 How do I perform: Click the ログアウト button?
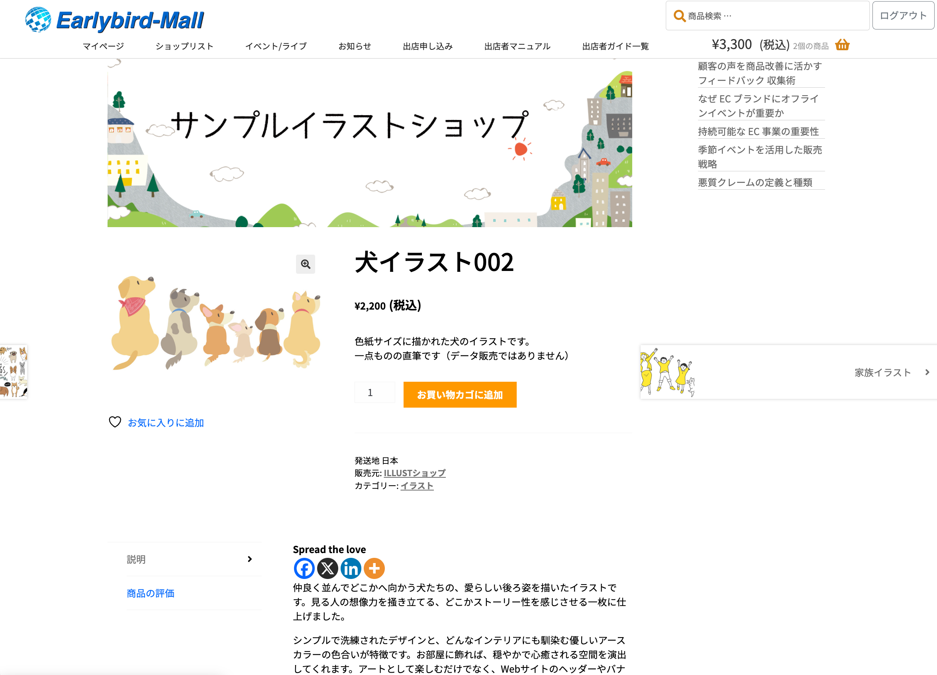point(903,16)
